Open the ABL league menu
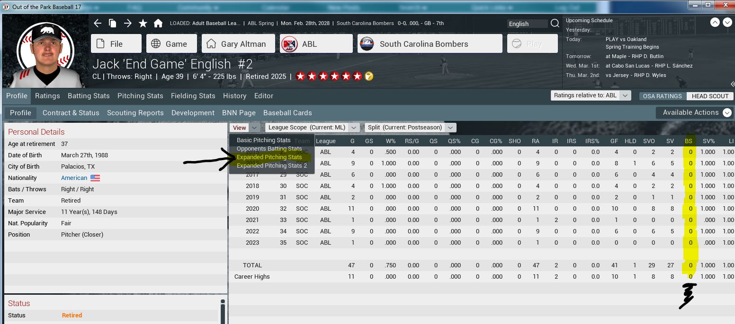The image size is (735, 324). [x=316, y=43]
